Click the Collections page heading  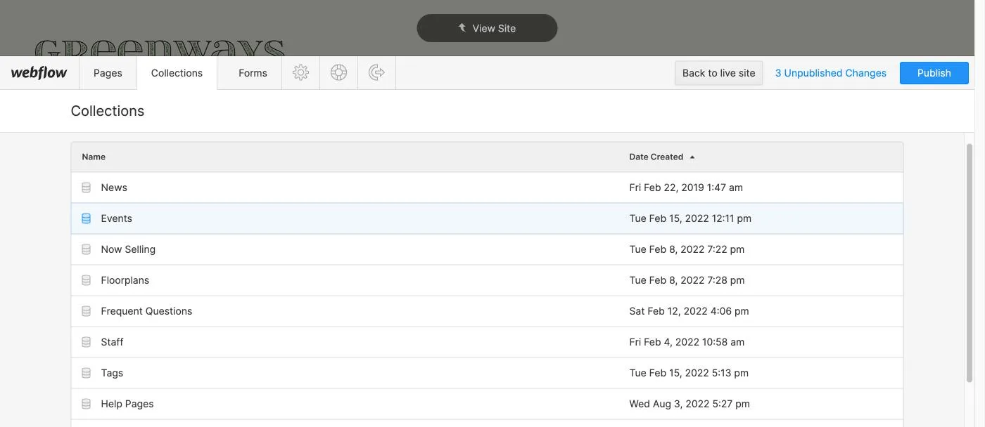click(x=108, y=111)
